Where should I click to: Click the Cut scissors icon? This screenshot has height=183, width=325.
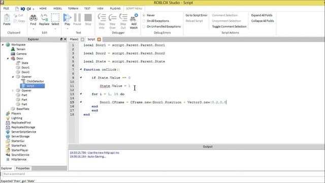pos(16,16)
